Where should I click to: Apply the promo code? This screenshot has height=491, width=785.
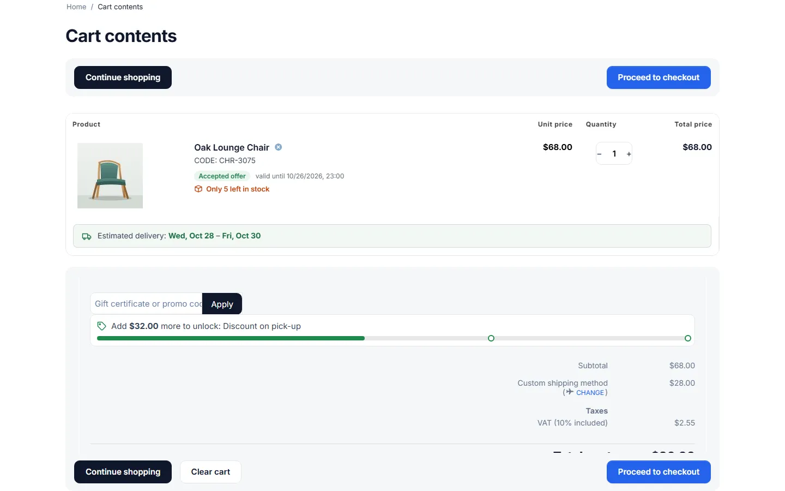tap(222, 304)
